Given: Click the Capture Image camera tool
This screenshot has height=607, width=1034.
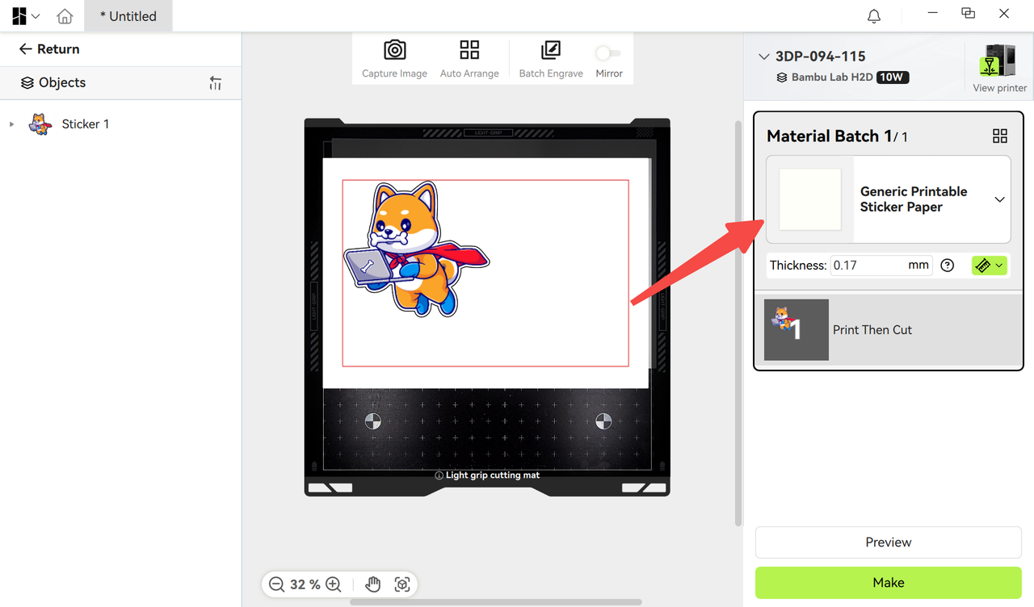Looking at the screenshot, I should [x=394, y=58].
